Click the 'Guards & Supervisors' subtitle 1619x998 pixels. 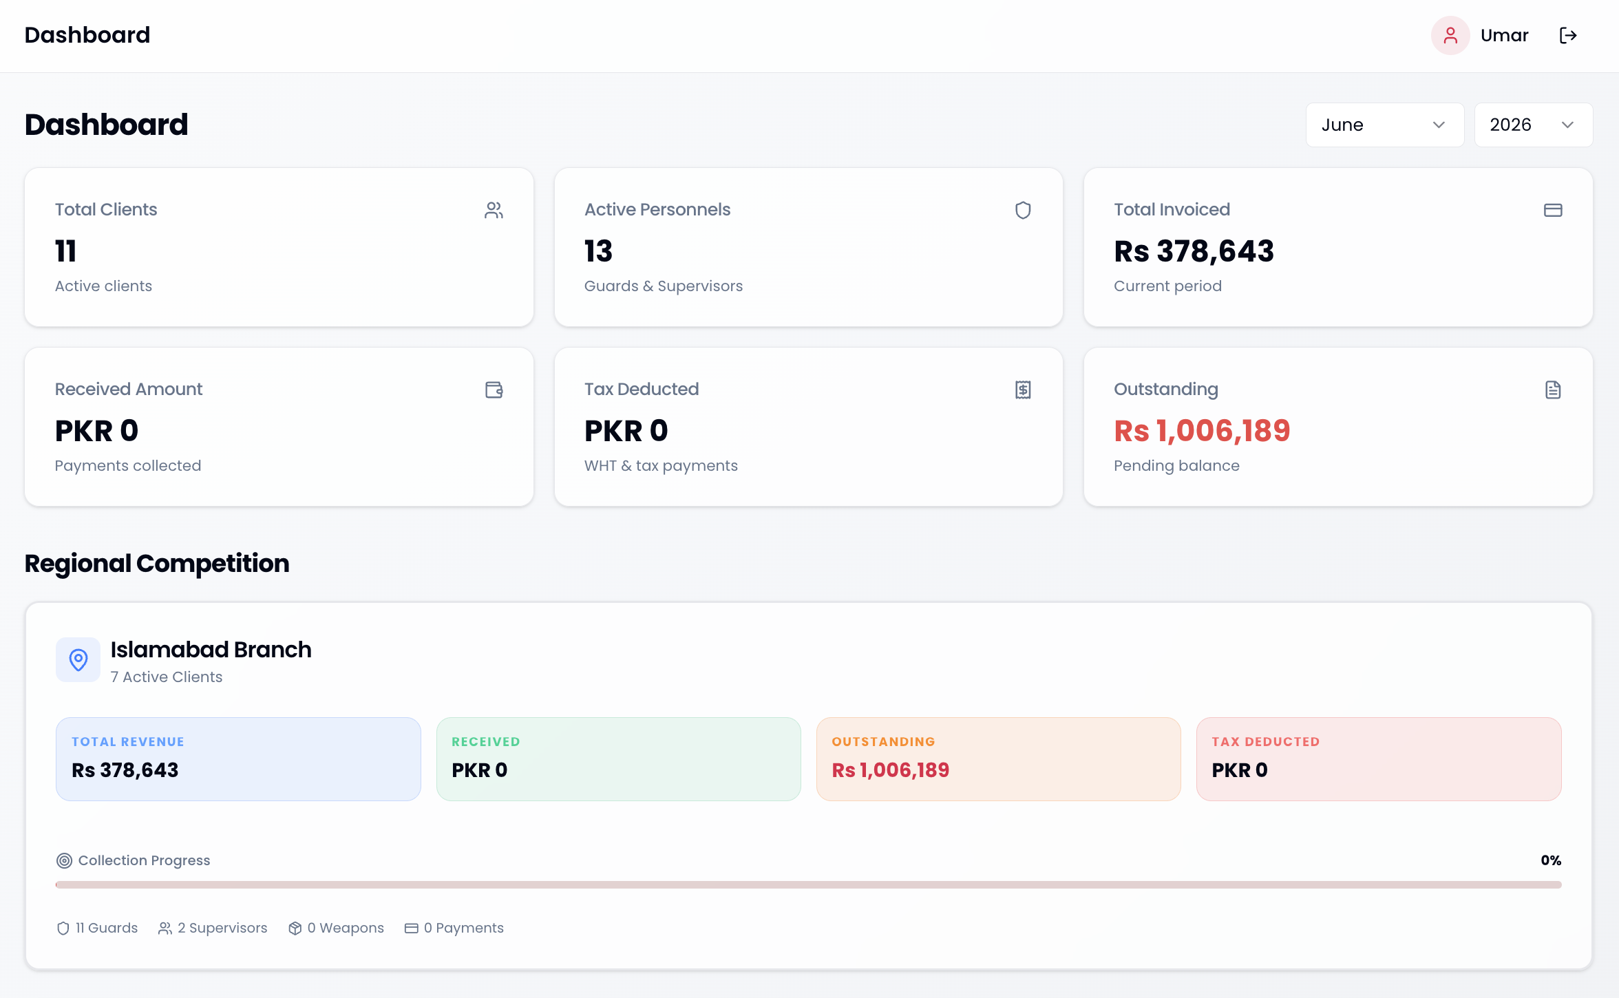pos(664,286)
